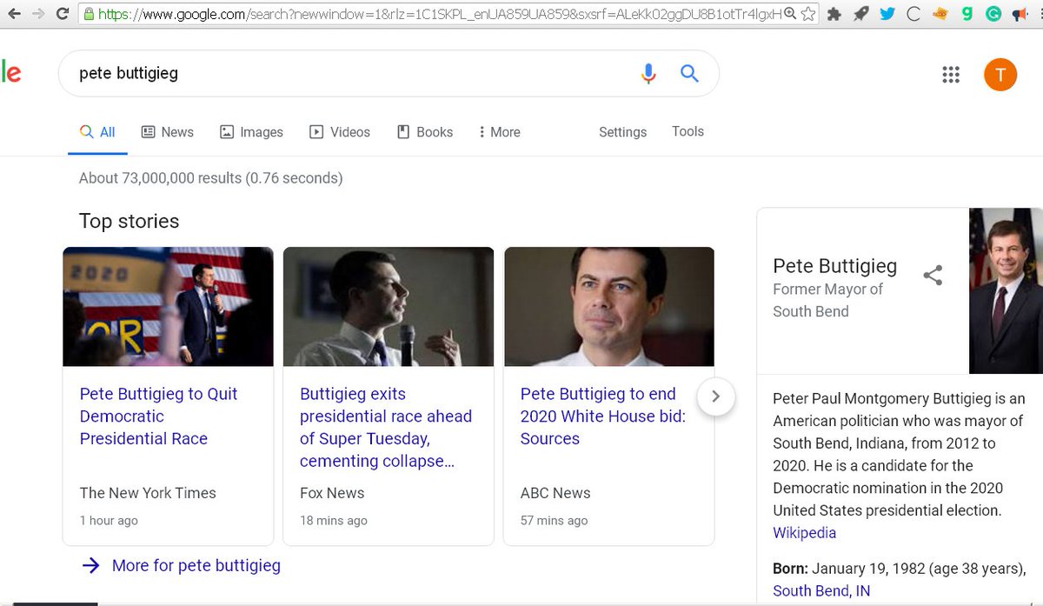Open "Pete Buttigieg to Quit Democratic Presidential Race"

(158, 416)
